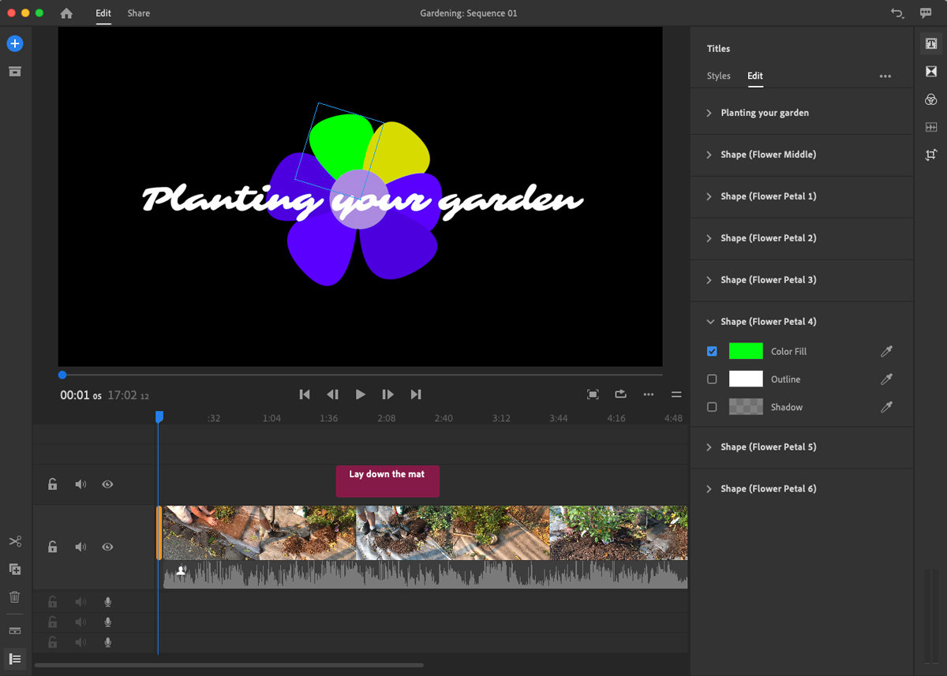The image size is (947, 676).
Task: Click the track controls icon above expand button
Action: [14, 631]
